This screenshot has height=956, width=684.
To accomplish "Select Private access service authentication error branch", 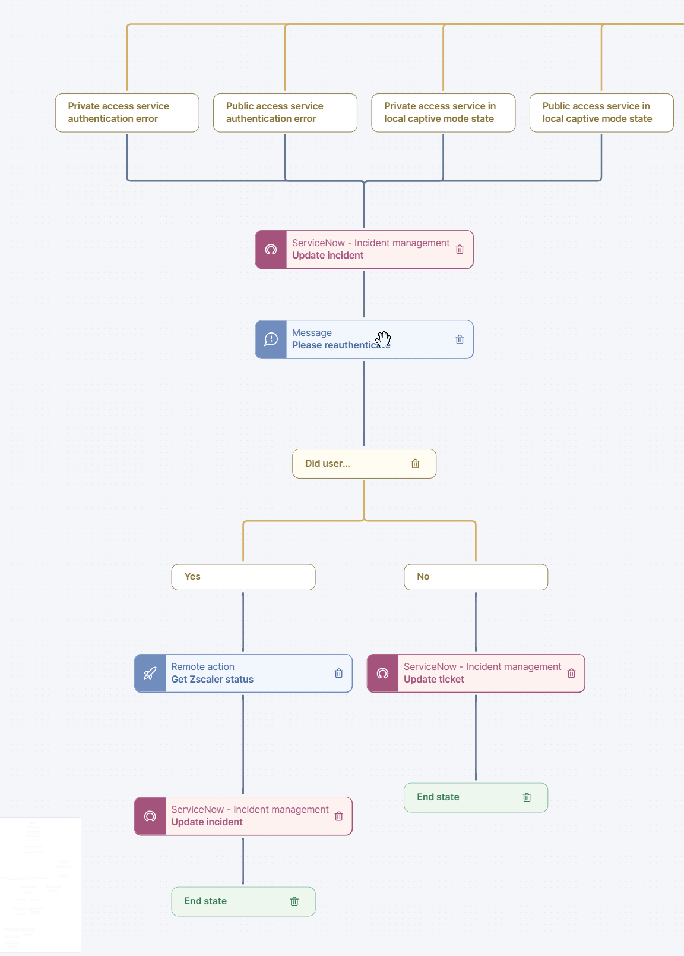I will 127,112.
